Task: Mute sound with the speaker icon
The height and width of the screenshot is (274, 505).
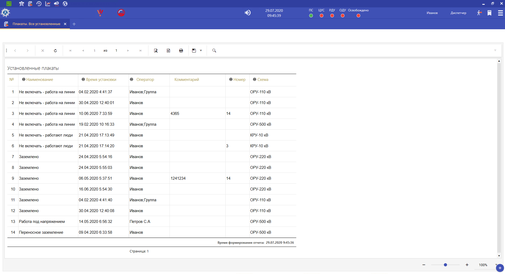Action: 247,13
